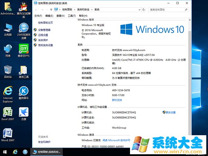Open 激活工具 folder desktop icon

pyautogui.click(x=24, y=72)
